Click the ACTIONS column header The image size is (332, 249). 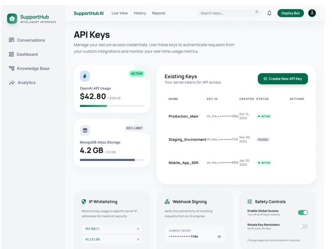pos(296,99)
